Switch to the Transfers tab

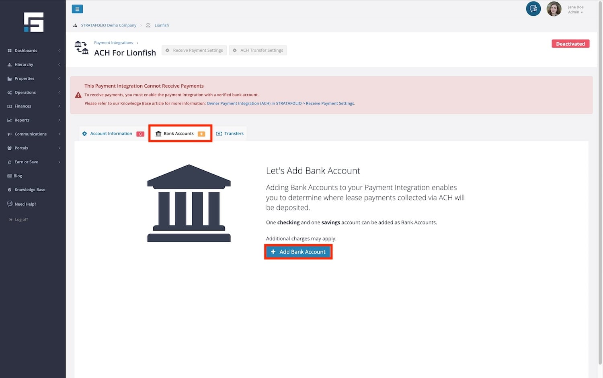click(x=230, y=134)
